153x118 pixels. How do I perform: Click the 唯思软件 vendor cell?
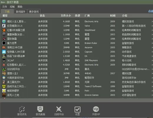[x=89, y=78]
